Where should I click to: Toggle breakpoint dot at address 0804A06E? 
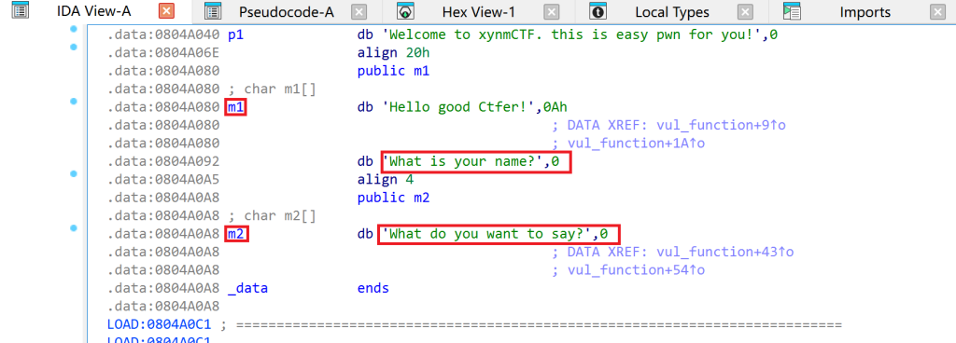click(x=74, y=47)
